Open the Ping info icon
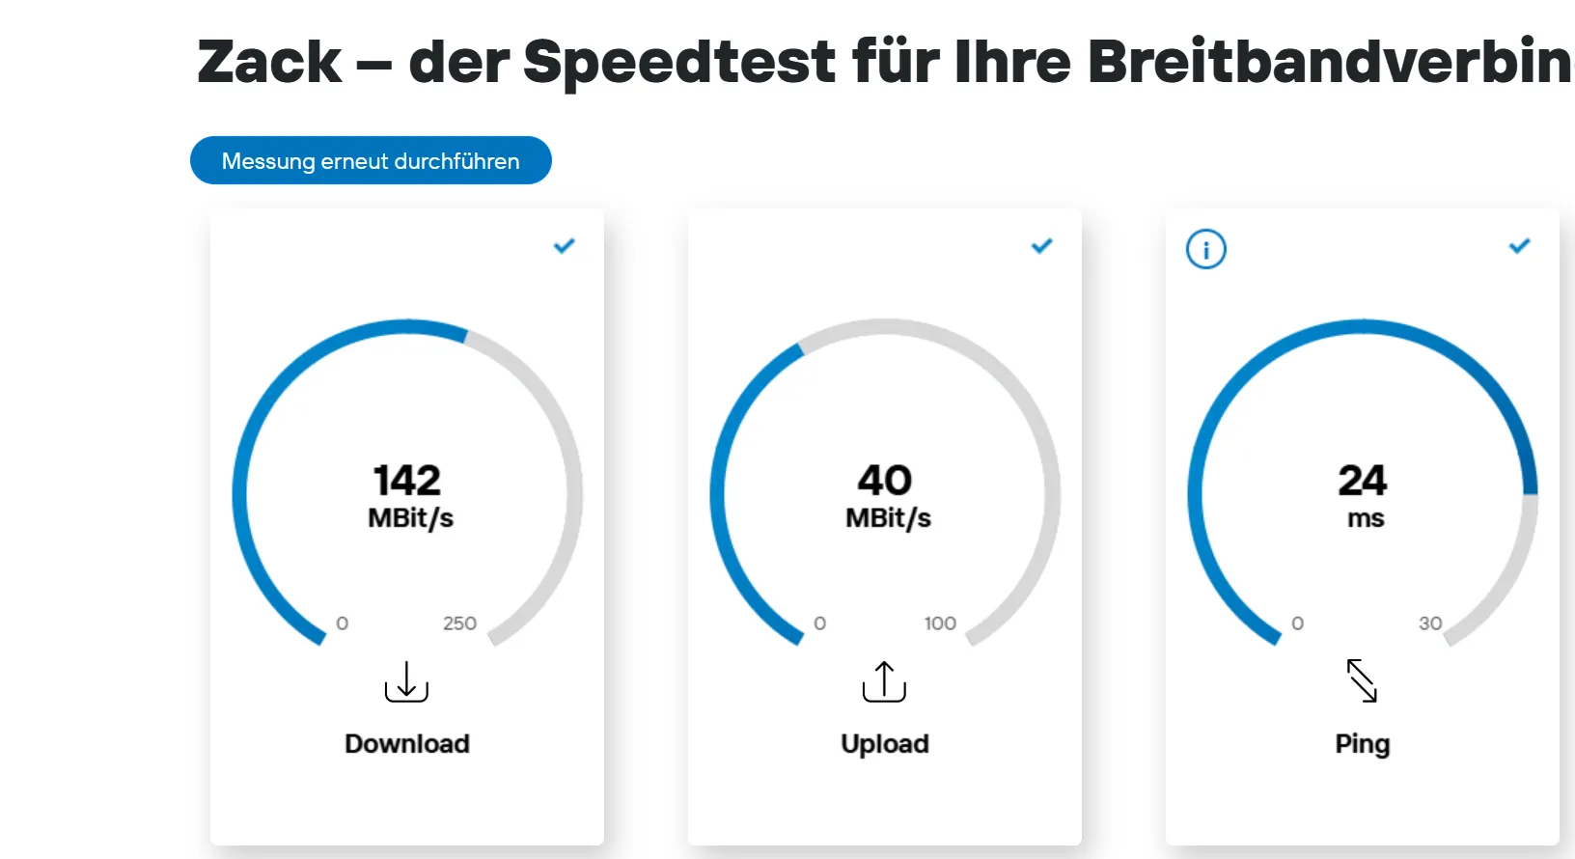The image size is (1575, 859). coord(1205,249)
